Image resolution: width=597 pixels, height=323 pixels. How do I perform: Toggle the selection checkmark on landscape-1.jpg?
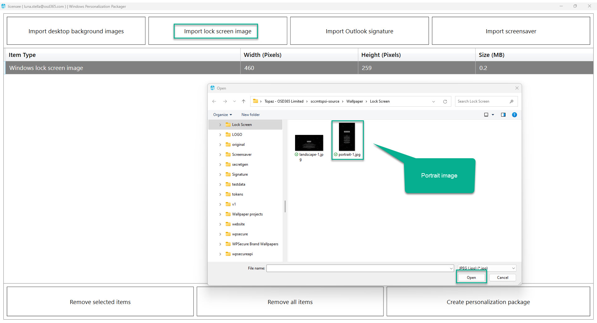(x=296, y=155)
